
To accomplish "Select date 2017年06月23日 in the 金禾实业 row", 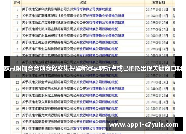I will click(x=157, y=83).
